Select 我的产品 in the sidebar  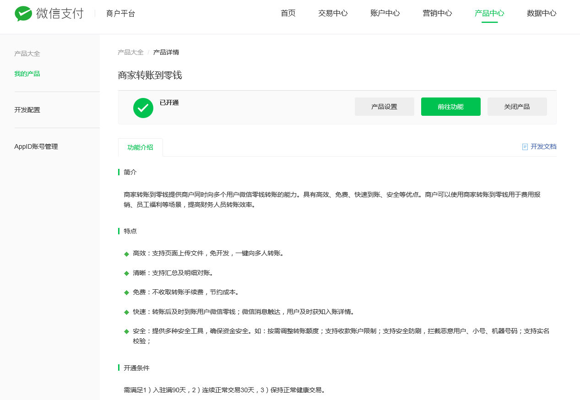tap(27, 74)
